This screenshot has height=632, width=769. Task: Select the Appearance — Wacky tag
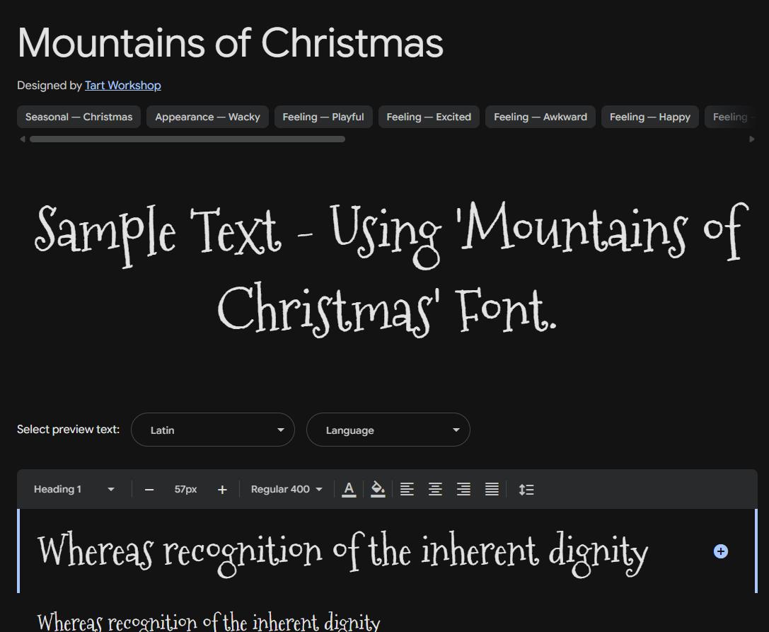coord(207,117)
